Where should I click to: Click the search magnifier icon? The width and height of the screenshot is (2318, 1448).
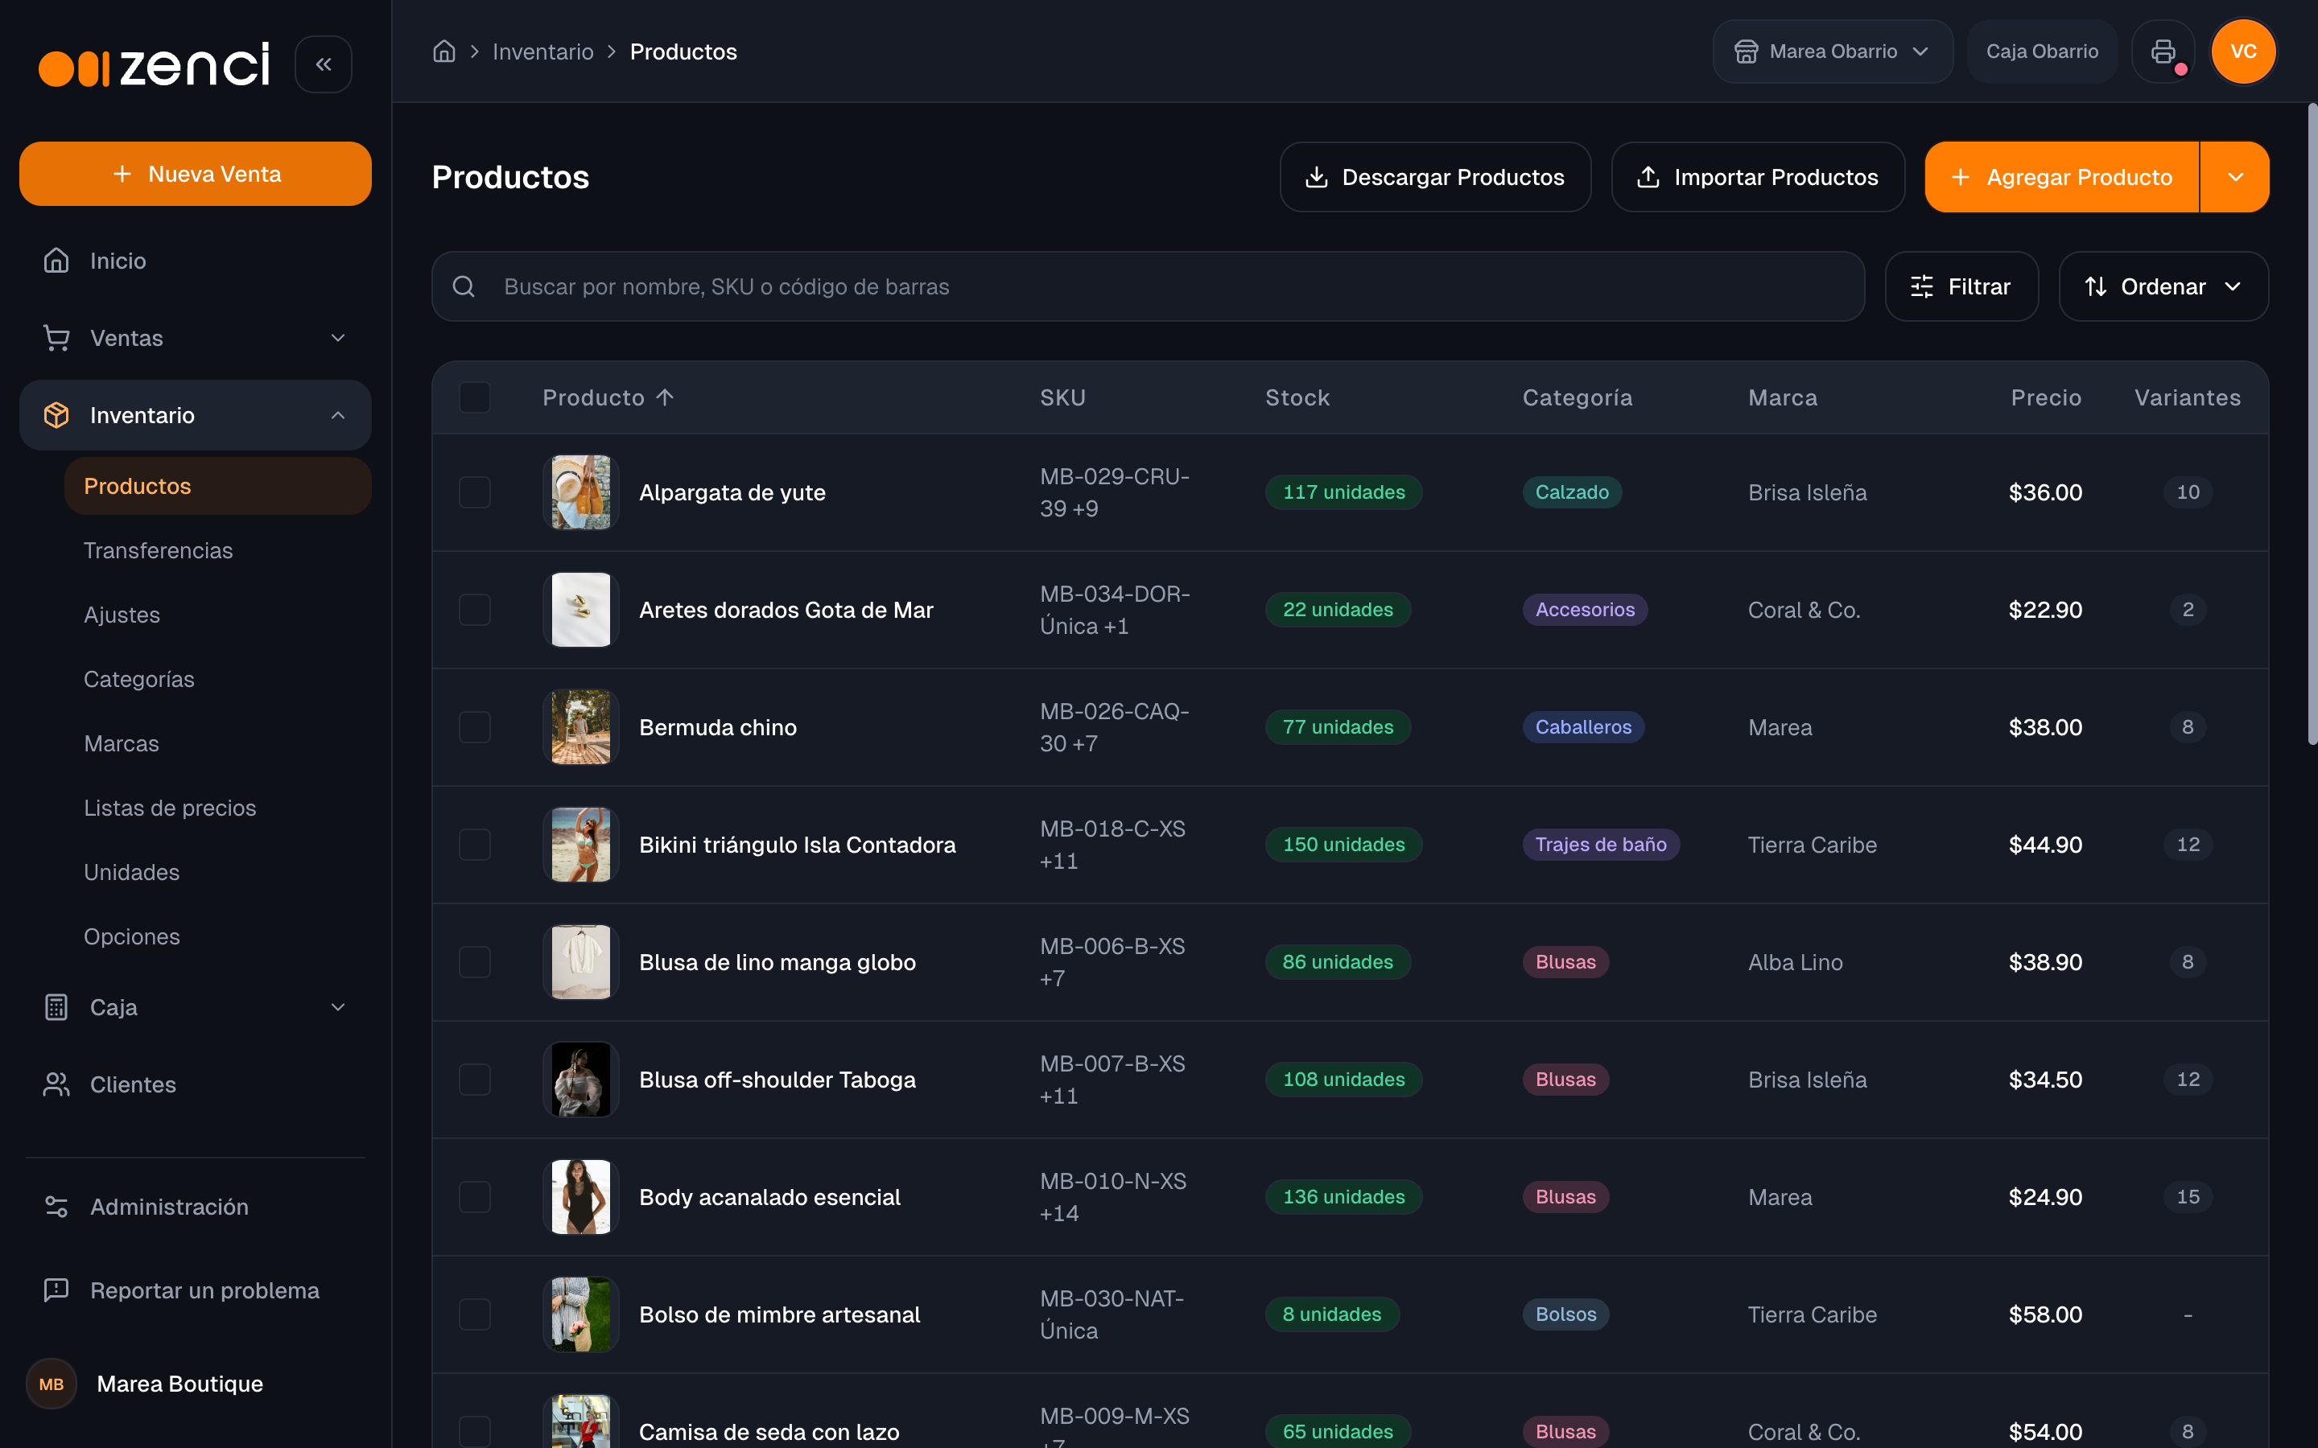[x=464, y=286]
